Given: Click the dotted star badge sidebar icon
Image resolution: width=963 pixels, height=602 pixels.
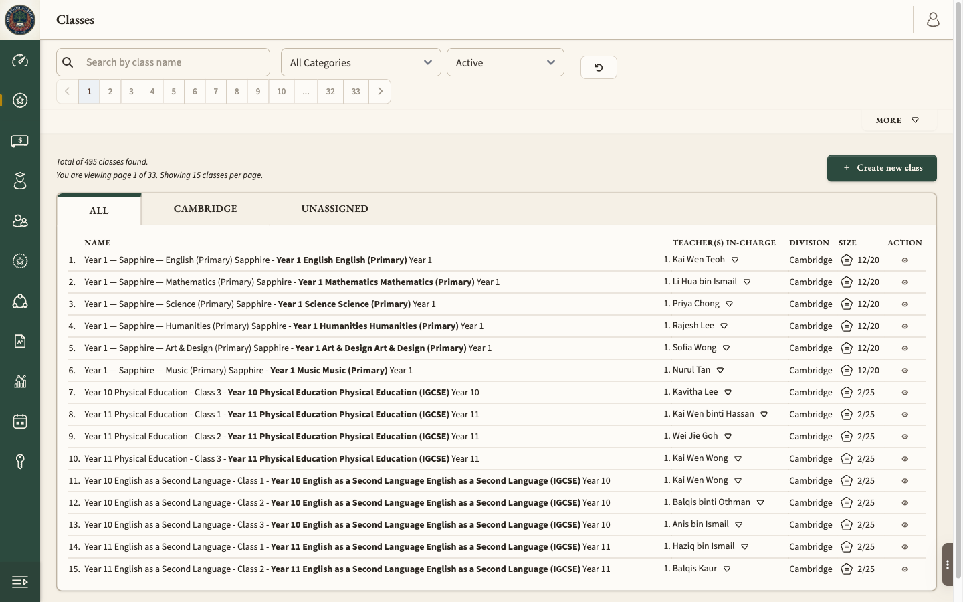Looking at the screenshot, I should click(x=20, y=261).
